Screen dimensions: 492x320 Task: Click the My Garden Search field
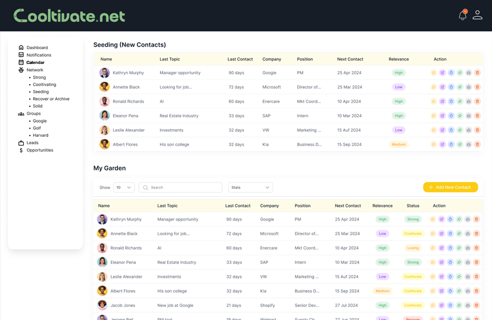[x=180, y=187]
